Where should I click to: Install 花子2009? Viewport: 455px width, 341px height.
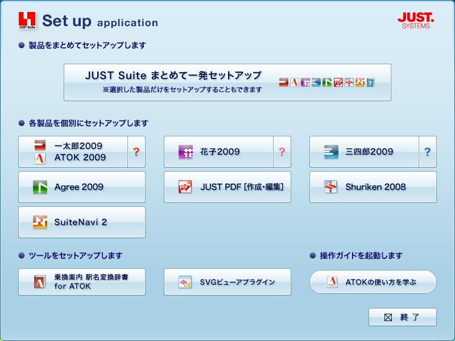[x=218, y=152]
